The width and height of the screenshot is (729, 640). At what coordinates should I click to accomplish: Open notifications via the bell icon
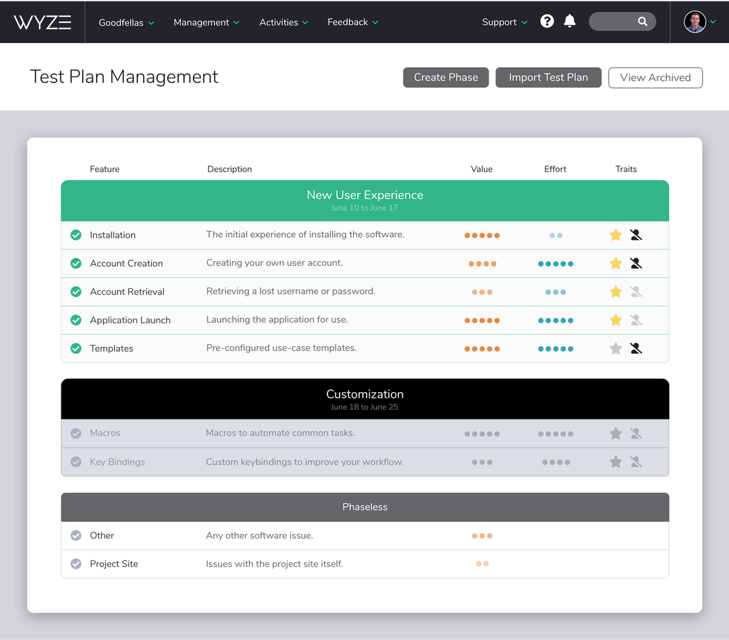(570, 21)
